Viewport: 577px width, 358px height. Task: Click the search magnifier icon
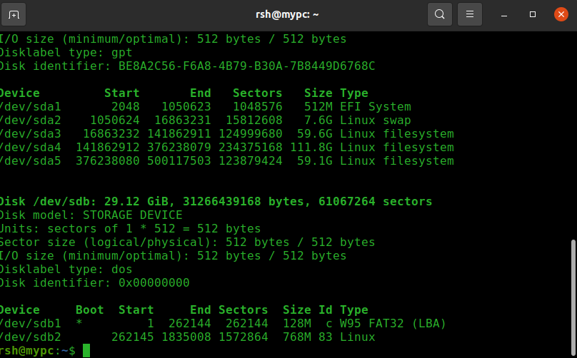(x=440, y=14)
